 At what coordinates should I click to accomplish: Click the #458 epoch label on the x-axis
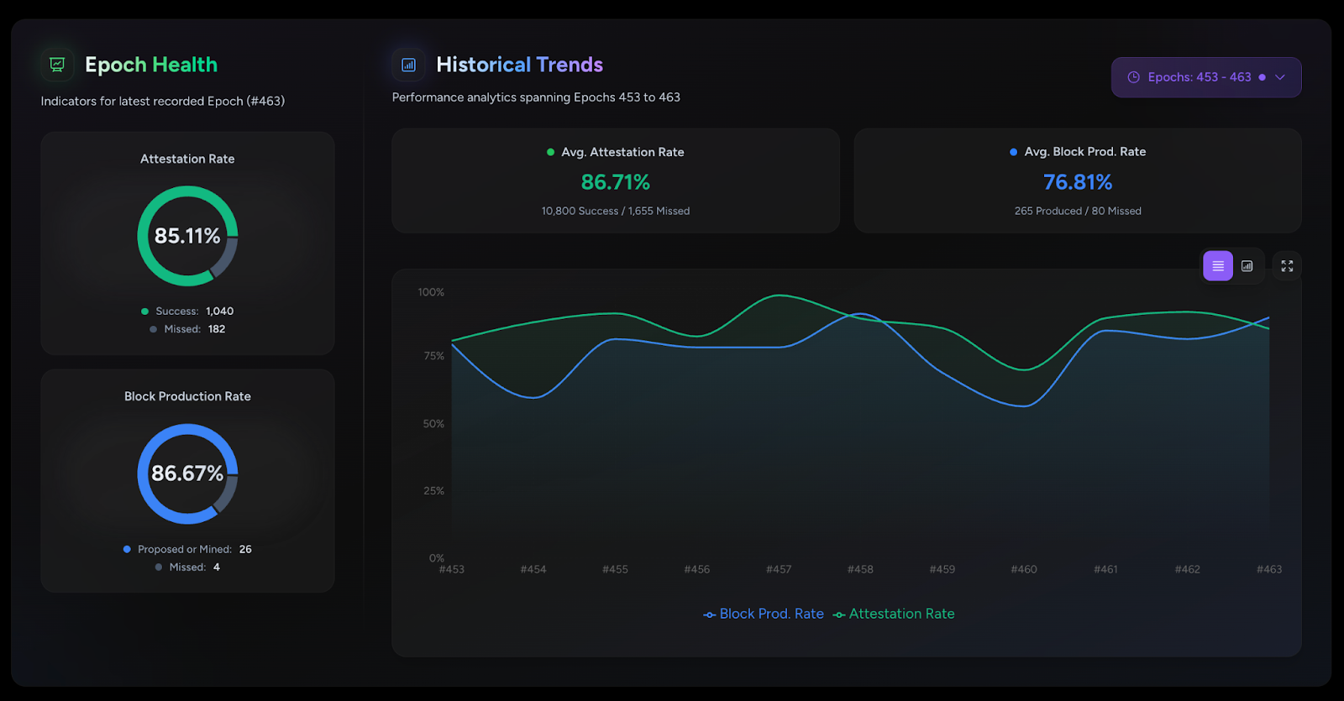coord(860,569)
